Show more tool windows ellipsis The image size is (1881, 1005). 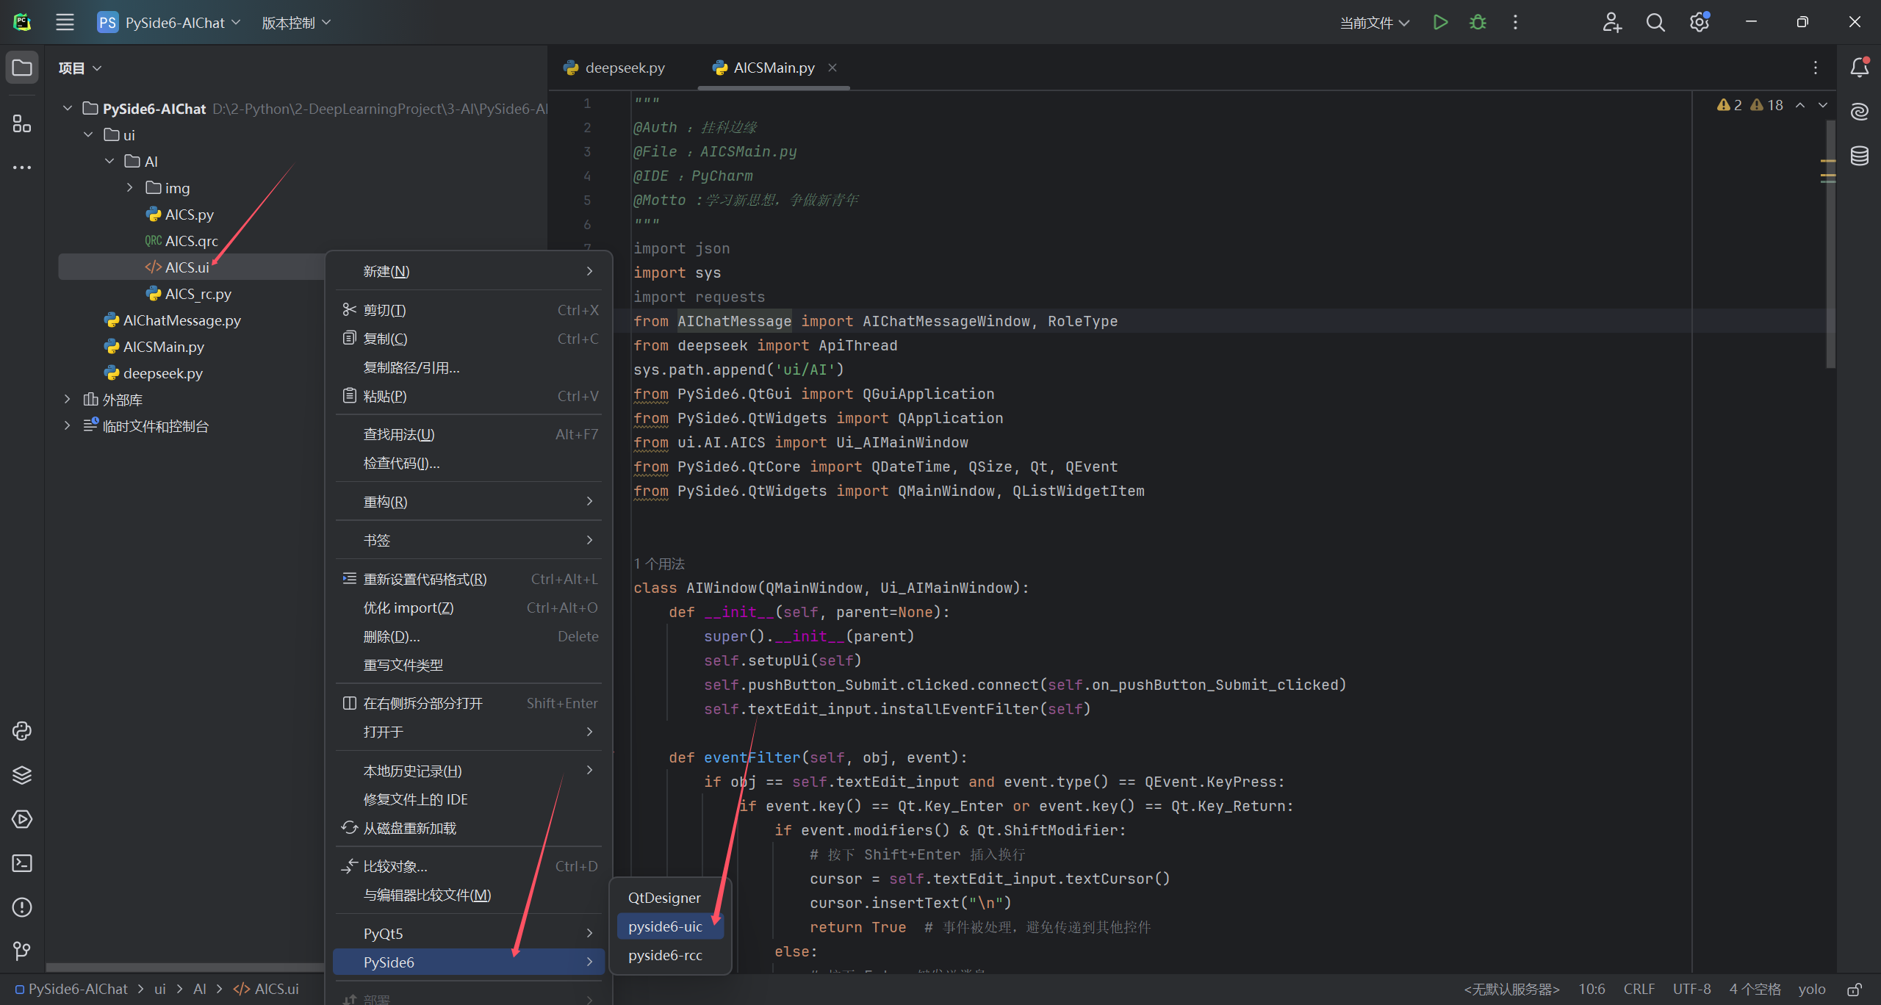[x=22, y=167]
